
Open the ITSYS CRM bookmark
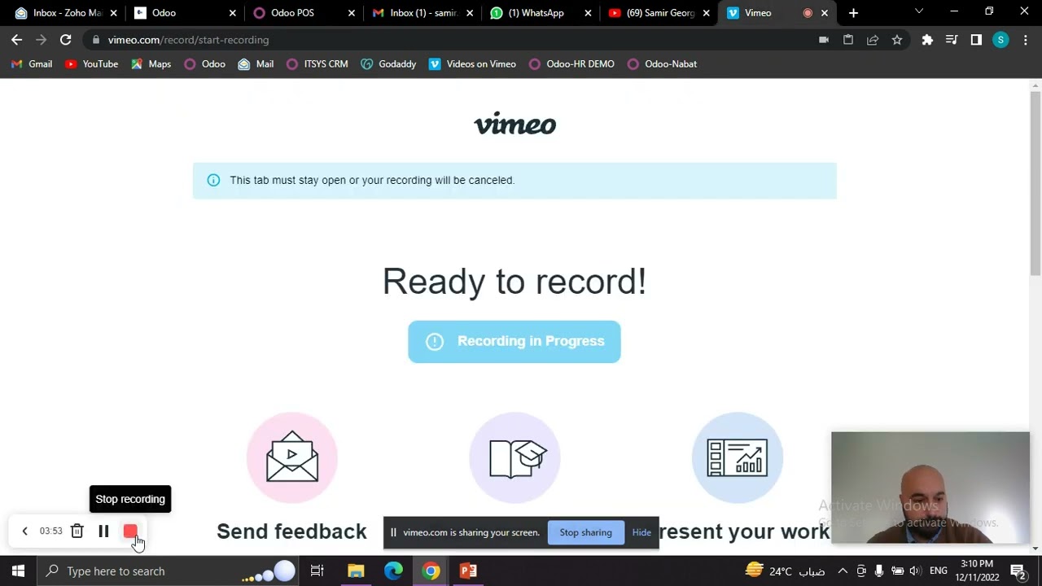(317, 64)
